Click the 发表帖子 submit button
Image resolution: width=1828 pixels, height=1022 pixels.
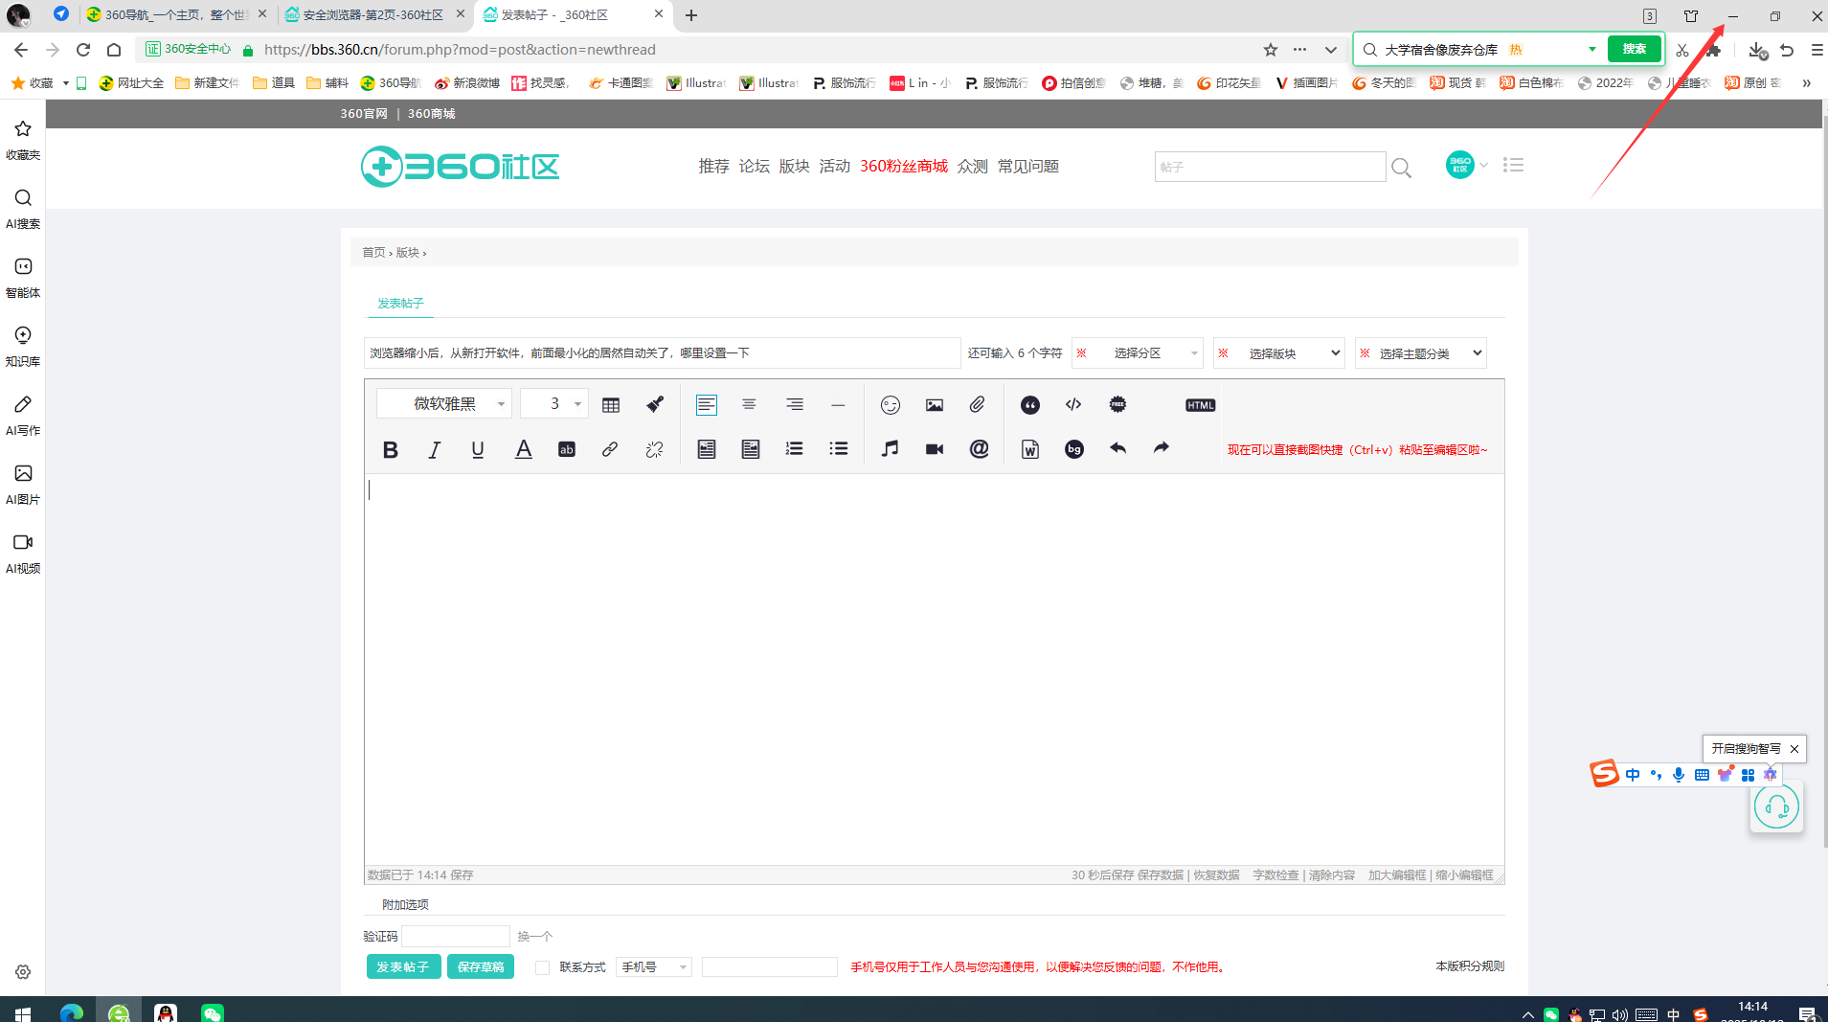(403, 967)
